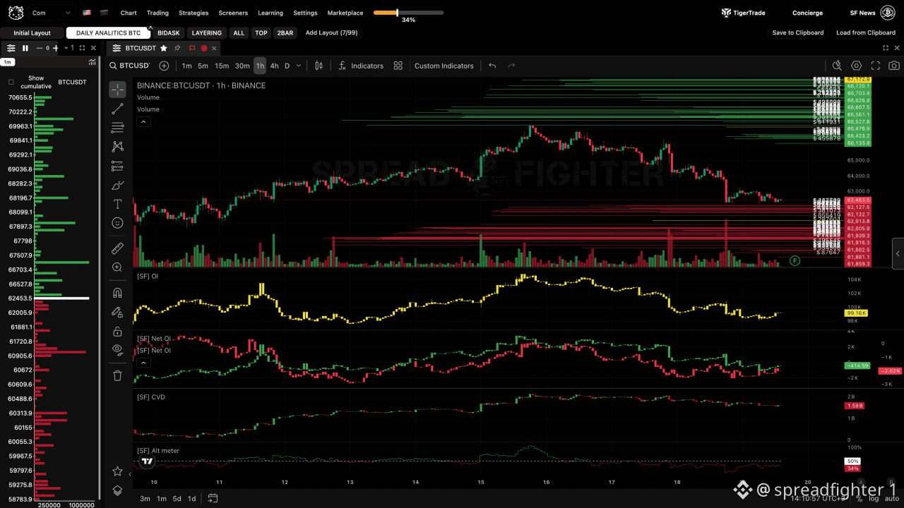Open the Chart menu
Screen dimensions: 904x508
pos(129,13)
